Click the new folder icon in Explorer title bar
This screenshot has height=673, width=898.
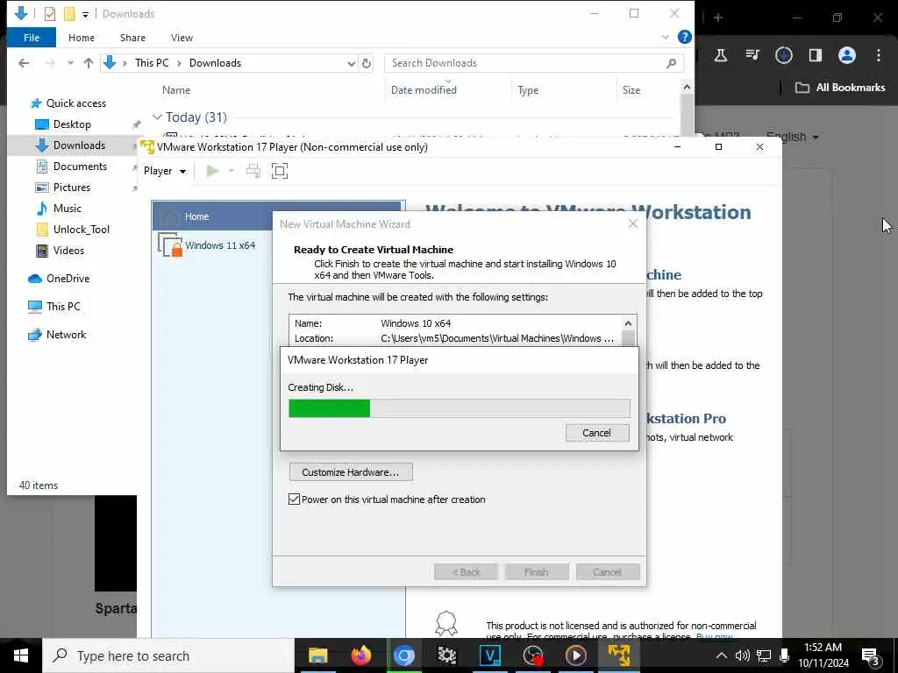pyautogui.click(x=69, y=14)
